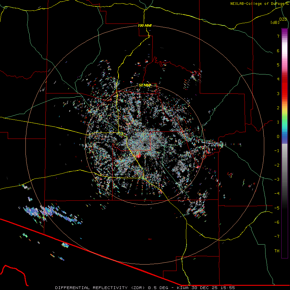Choose the -5 scale label

pos(277,208)
